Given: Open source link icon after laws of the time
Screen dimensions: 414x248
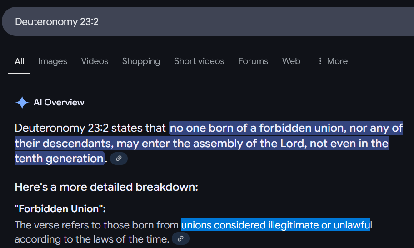Looking at the screenshot, I should coord(180,239).
